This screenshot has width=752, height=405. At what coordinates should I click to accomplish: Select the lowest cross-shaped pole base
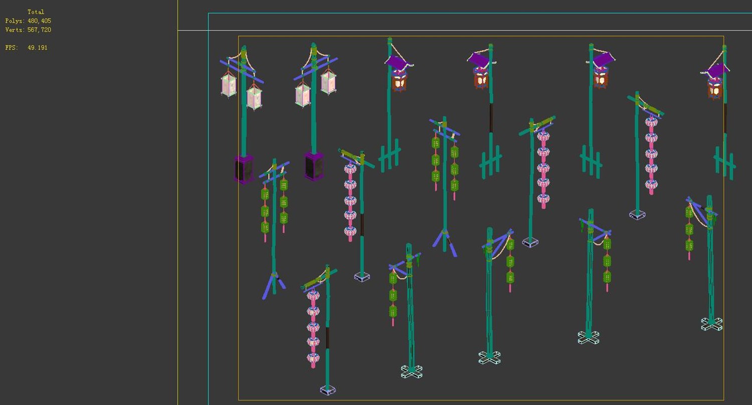coord(412,371)
